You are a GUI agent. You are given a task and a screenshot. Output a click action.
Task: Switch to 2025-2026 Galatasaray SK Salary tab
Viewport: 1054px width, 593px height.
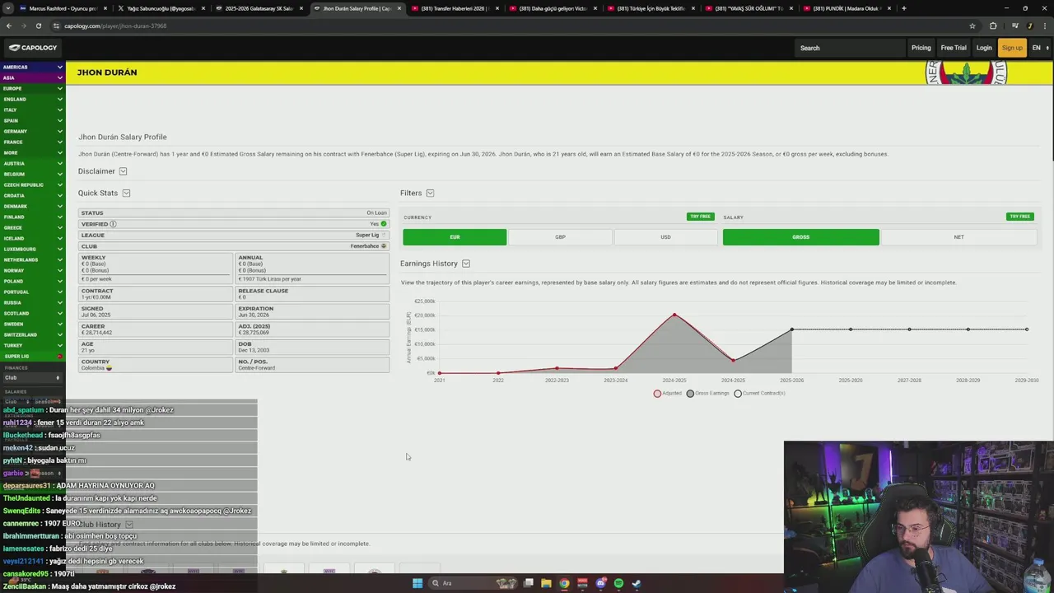[x=259, y=8]
